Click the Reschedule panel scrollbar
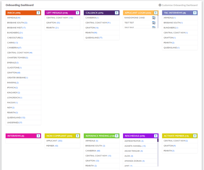The width and height of the screenshot is (204, 170). (158, 152)
